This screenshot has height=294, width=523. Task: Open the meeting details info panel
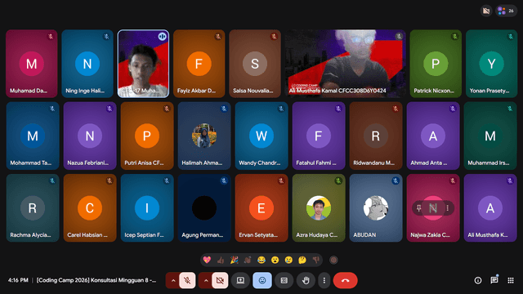pyautogui.click(x=478, y=280)
